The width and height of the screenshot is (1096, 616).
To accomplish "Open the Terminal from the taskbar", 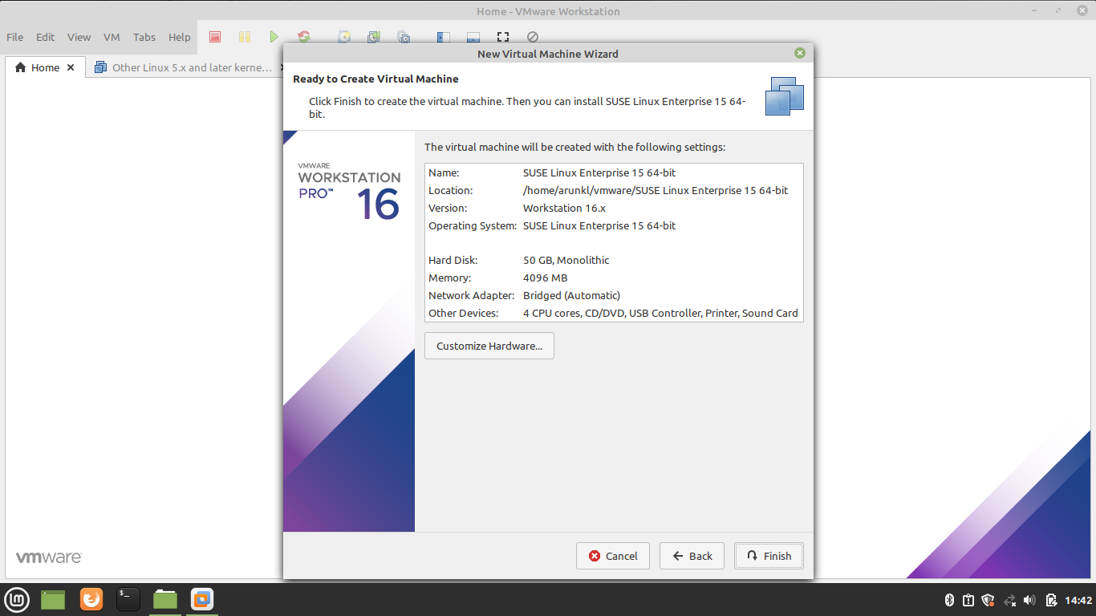I will (128, 599).
